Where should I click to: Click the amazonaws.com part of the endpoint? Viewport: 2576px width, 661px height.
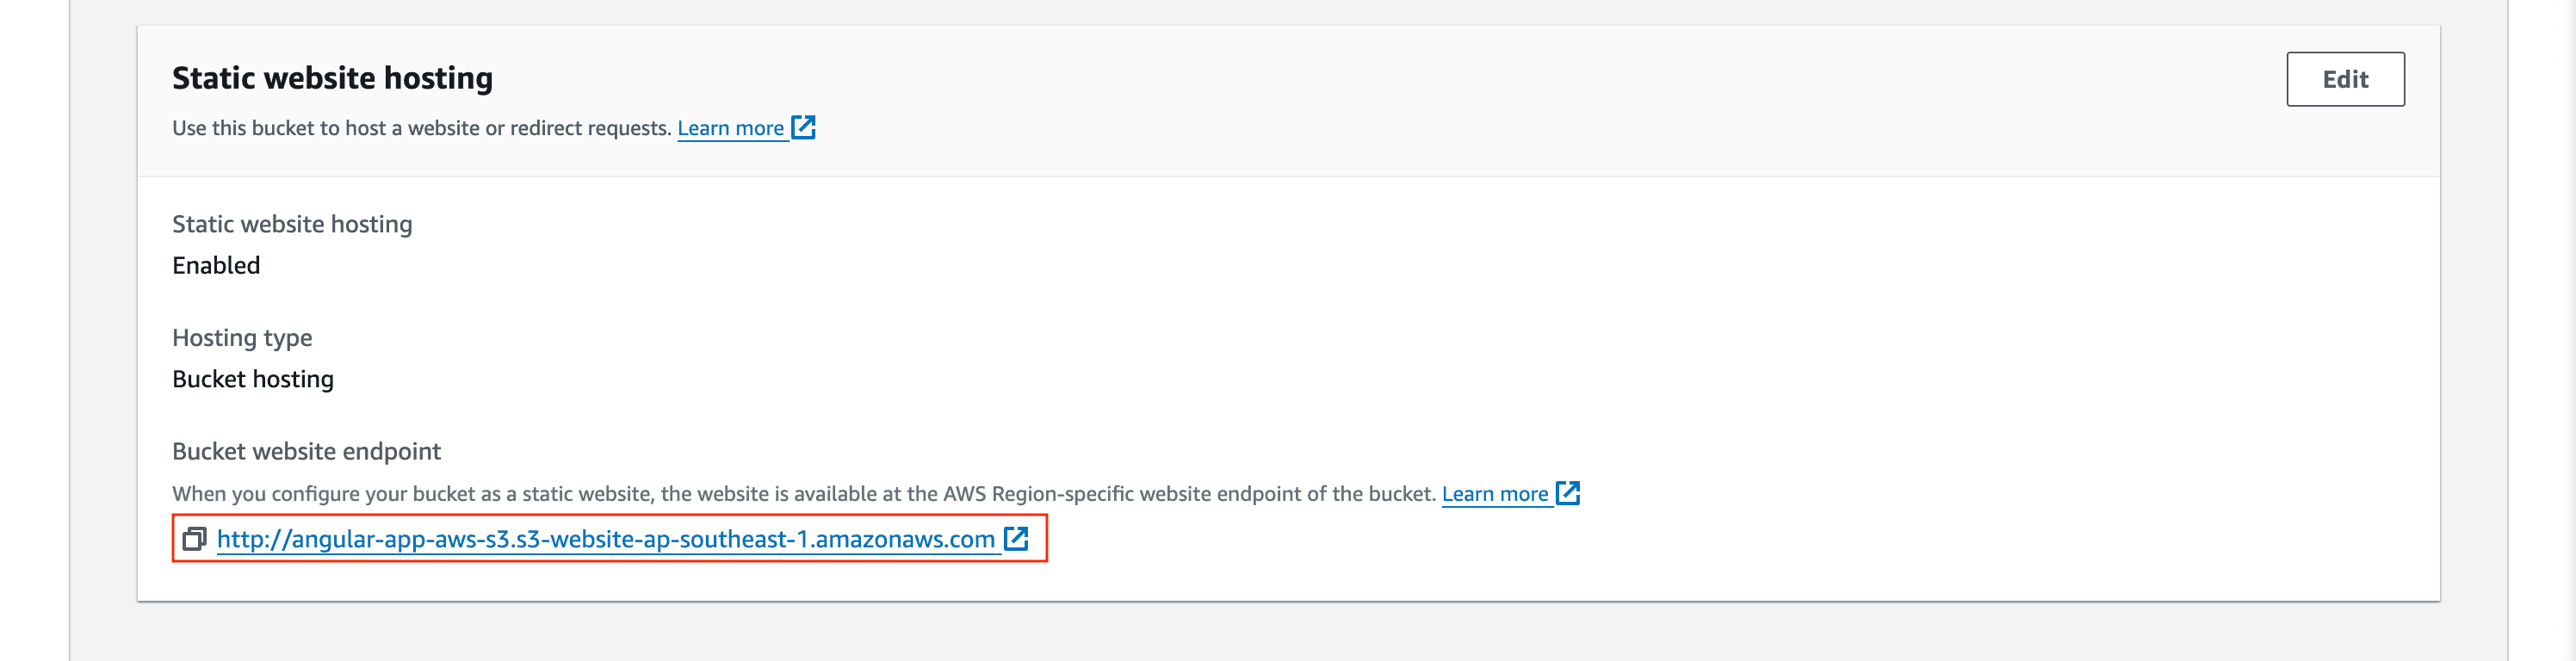[x=905, y=539]
